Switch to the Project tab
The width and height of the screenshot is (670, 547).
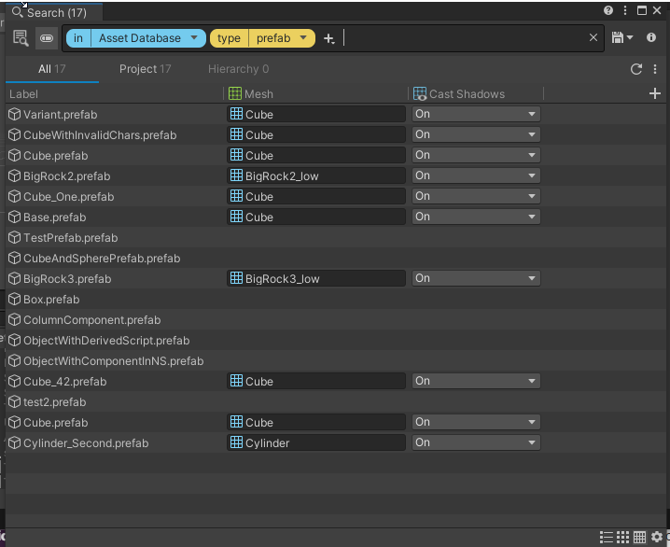click(x=145, y=69)
